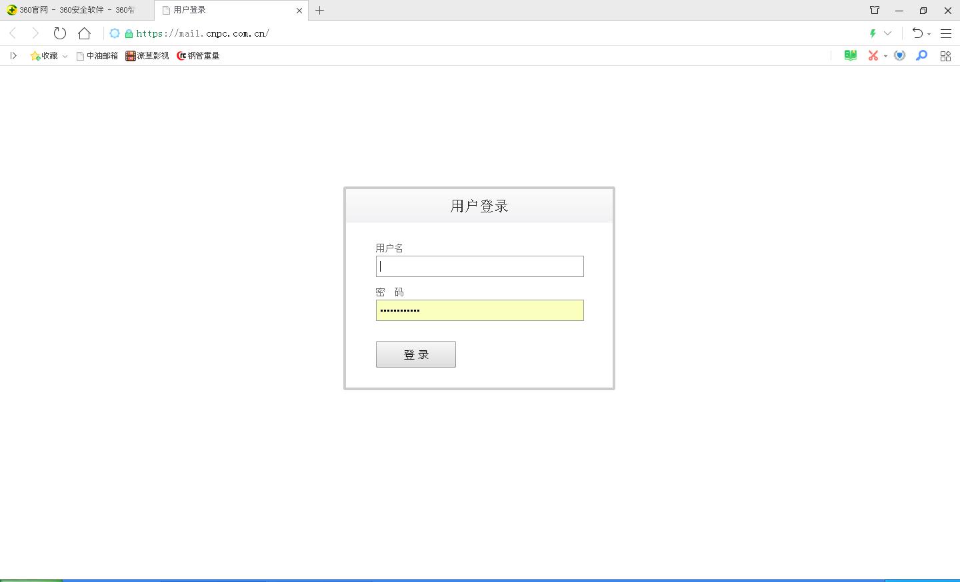
Task: Click inside the 用户名 username field
Action: point(479,266)
